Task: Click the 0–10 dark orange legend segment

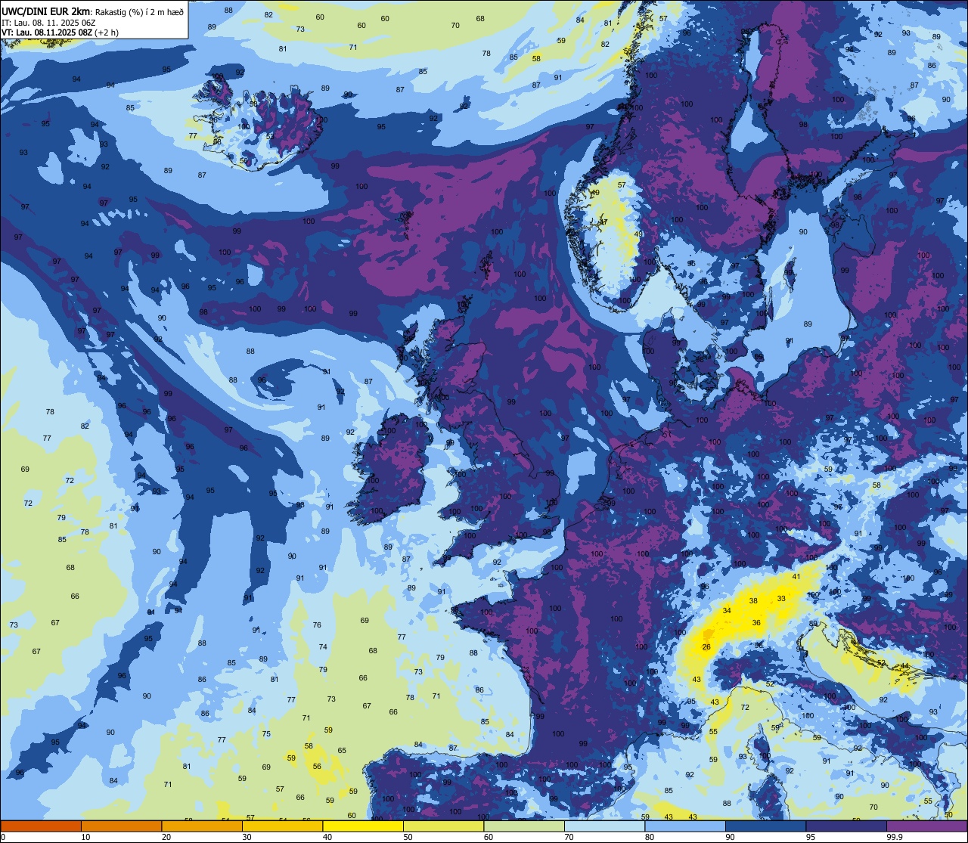Action: coord(41,826)
